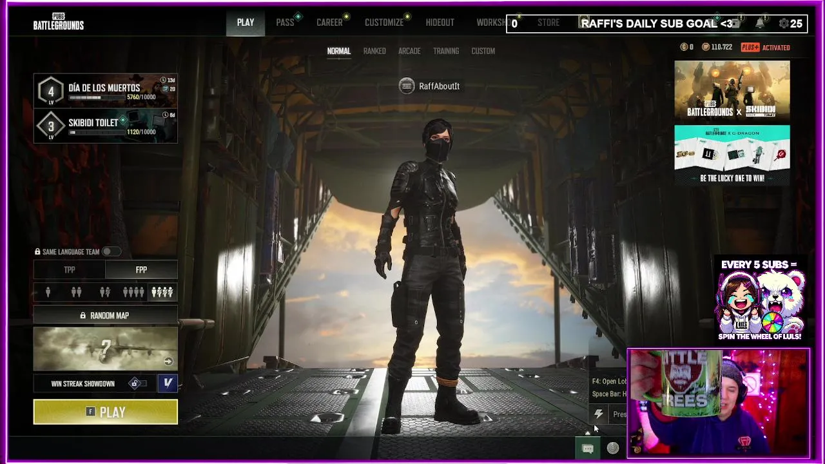Open the Hideout tab
Screen dimensions: 825x464
coord(440,23)
